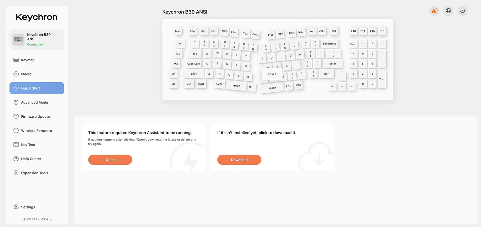This screenshot has height=227, width=481.
Task: Open the AI assistant icon
Action: (x=434, y=11)
